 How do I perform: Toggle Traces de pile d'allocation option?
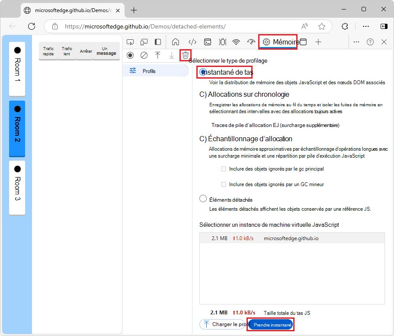(x=275, y=125)
